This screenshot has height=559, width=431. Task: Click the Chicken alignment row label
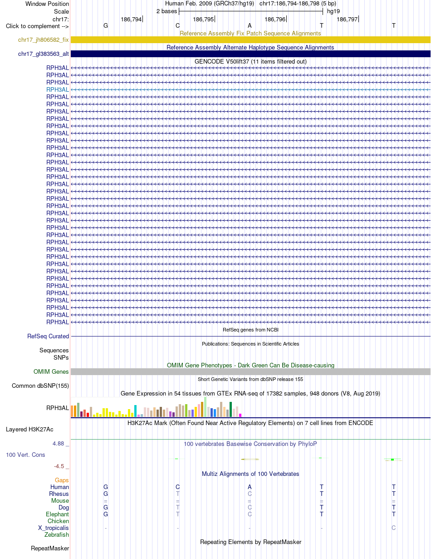[59, 521]
